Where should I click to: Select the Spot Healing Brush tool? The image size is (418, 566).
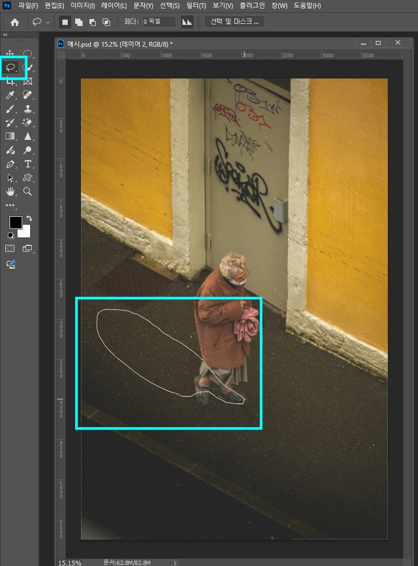coord(28,95)
